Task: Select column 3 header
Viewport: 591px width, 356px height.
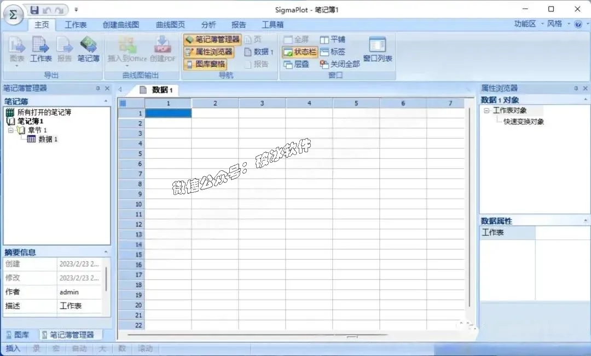Action: point(262,103)
